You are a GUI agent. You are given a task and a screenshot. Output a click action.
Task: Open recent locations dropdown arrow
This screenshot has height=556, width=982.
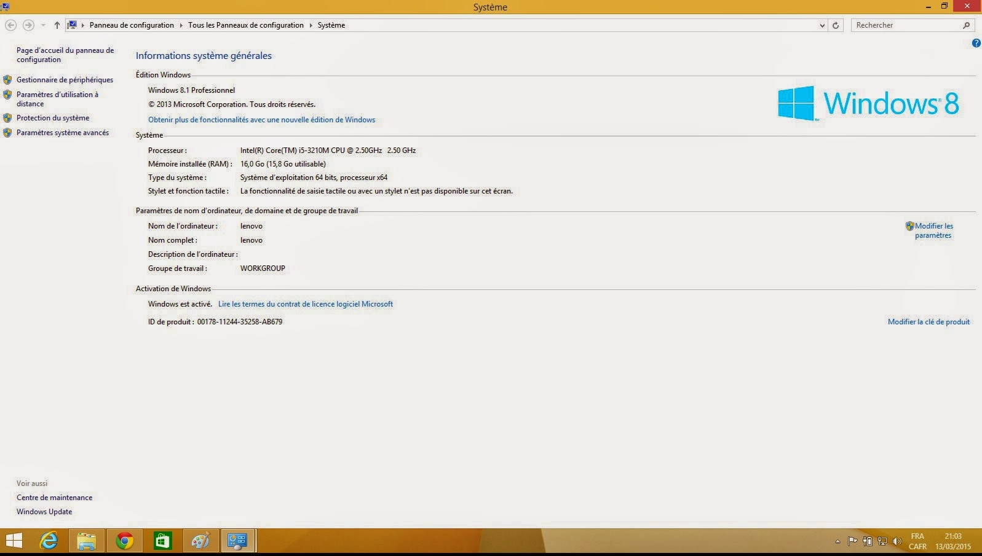pyautogui.click(x=43, y=25)
